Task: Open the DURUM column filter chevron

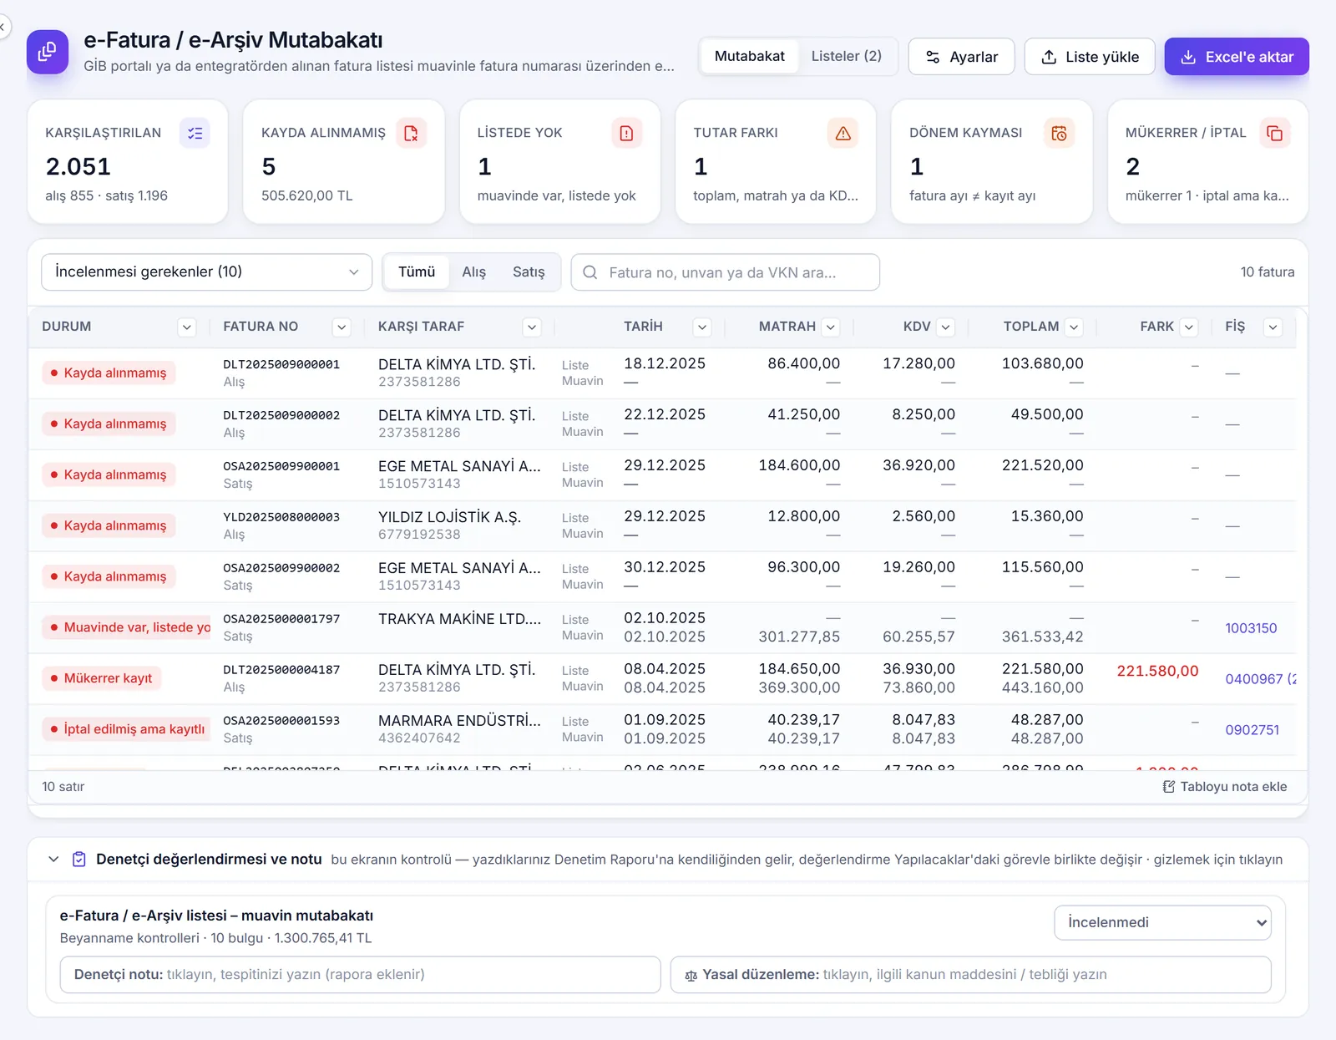Action: (187, 327)
